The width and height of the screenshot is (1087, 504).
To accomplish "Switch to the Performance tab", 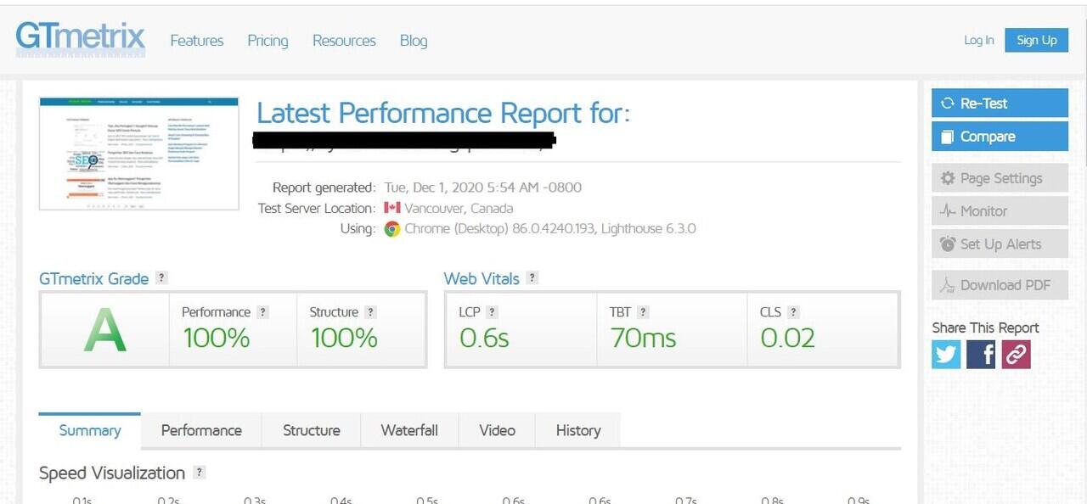I will (x=201, y=430).
